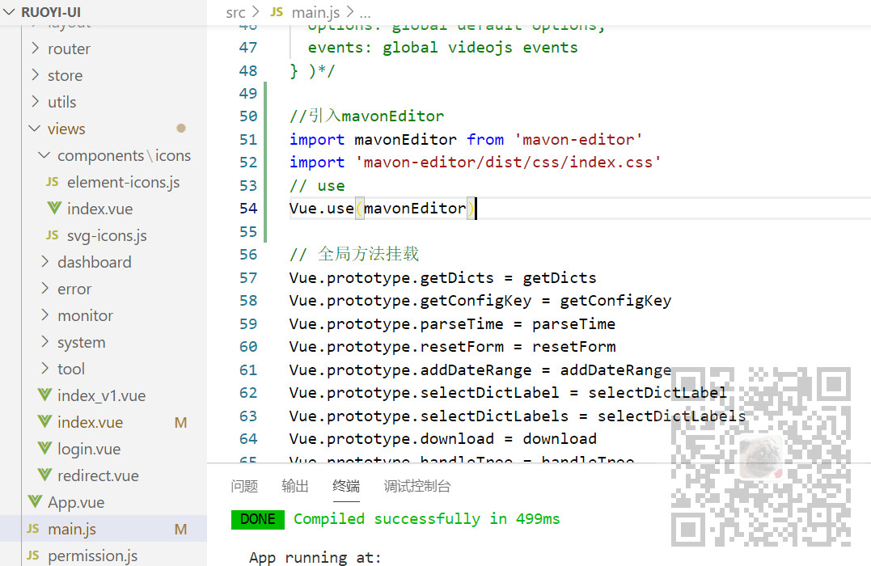
Task: Expand the utils folder
Action: point(36,101)
